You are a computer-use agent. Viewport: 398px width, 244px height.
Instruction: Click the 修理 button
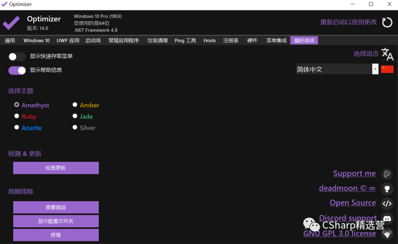[x=56, y=235]
